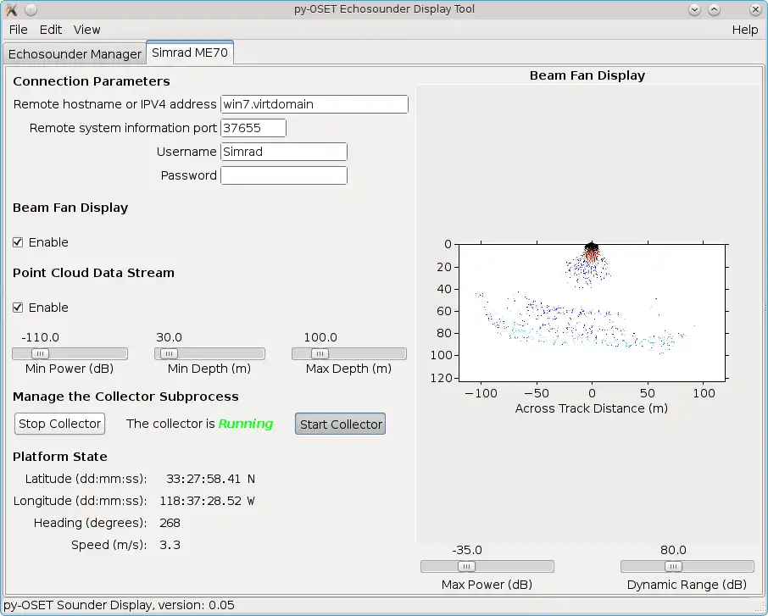This screenshot has height=616, width=768.
Task: Maximize window with the up-arrow title bar button
Action: tap(714, 9)
